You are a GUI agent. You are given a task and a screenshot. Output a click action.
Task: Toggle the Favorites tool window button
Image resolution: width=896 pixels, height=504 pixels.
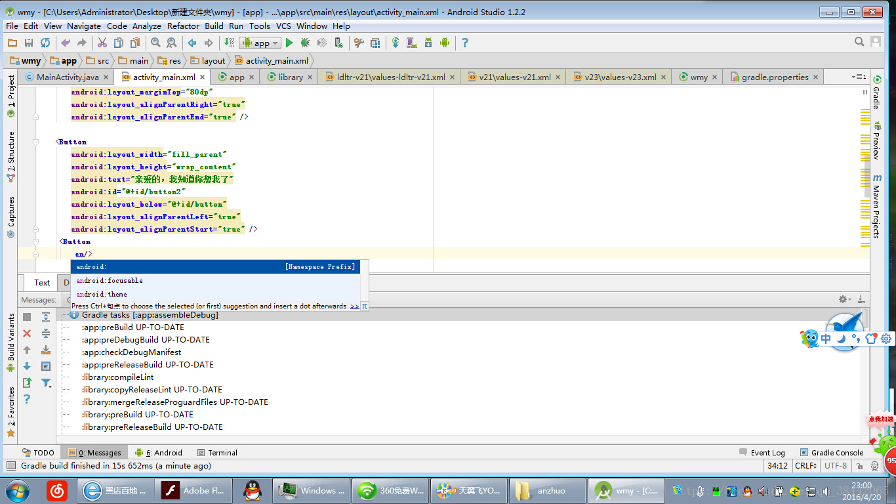(x=10, y=411)
